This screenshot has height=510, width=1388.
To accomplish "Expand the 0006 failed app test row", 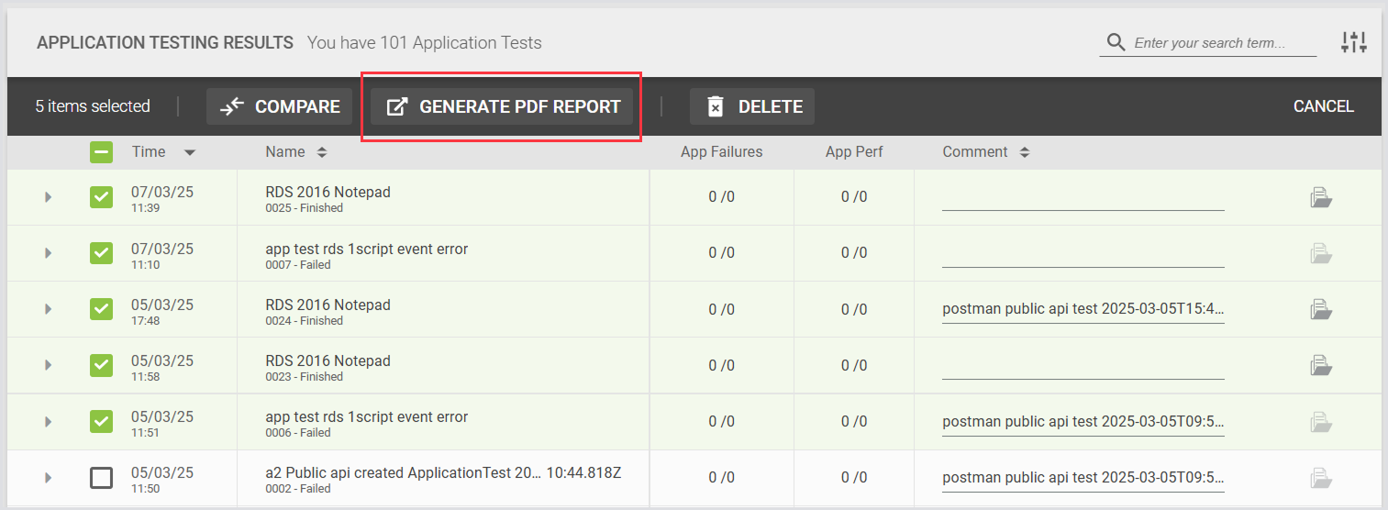I will pos(48,422).
